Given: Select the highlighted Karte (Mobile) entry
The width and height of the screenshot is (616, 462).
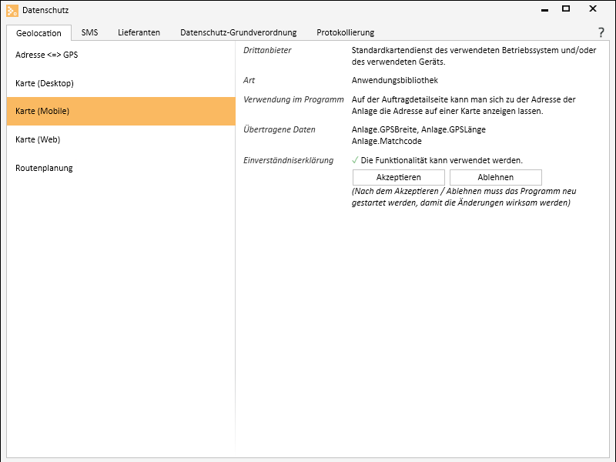Looking at the screenshot, I should point(121,111).
